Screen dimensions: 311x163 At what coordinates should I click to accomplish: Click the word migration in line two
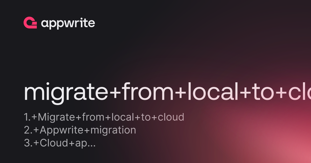pos(111,130)
